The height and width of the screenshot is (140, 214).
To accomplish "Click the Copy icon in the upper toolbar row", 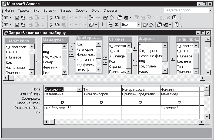I will click(57, 18).
